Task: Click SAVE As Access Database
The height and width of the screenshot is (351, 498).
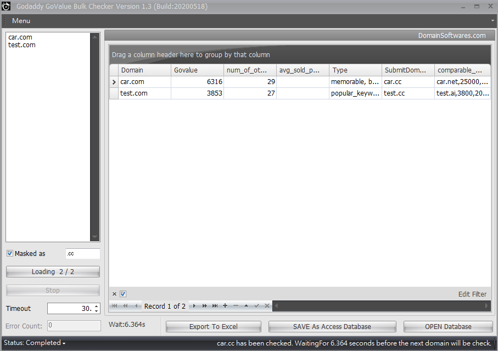Action: tap(332, 326)
